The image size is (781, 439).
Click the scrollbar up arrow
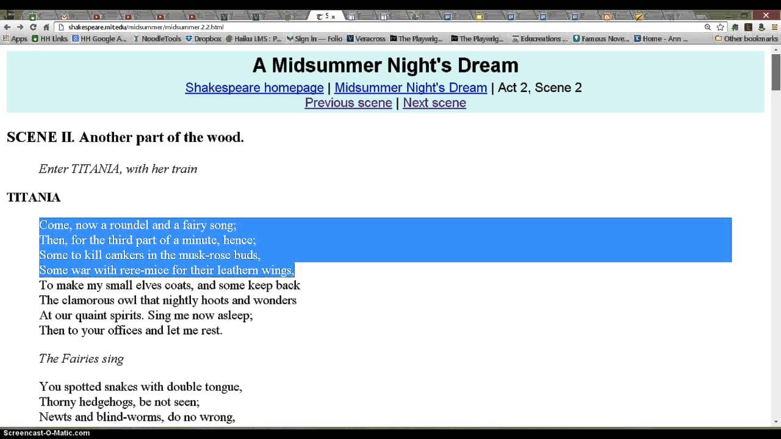(776, 49)
